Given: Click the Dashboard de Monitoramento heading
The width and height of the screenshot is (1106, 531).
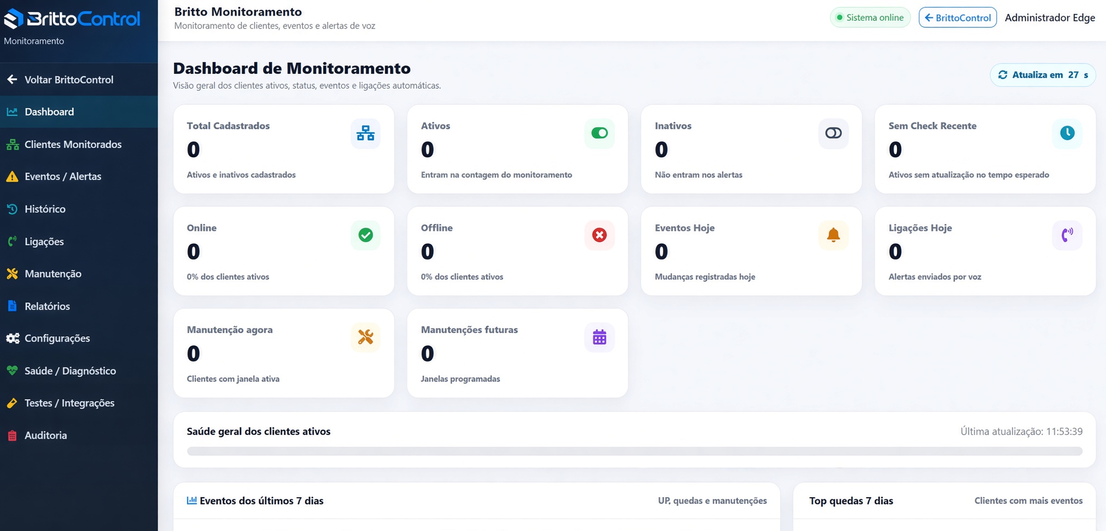Looking at the screenshot, I should [292, 68].
